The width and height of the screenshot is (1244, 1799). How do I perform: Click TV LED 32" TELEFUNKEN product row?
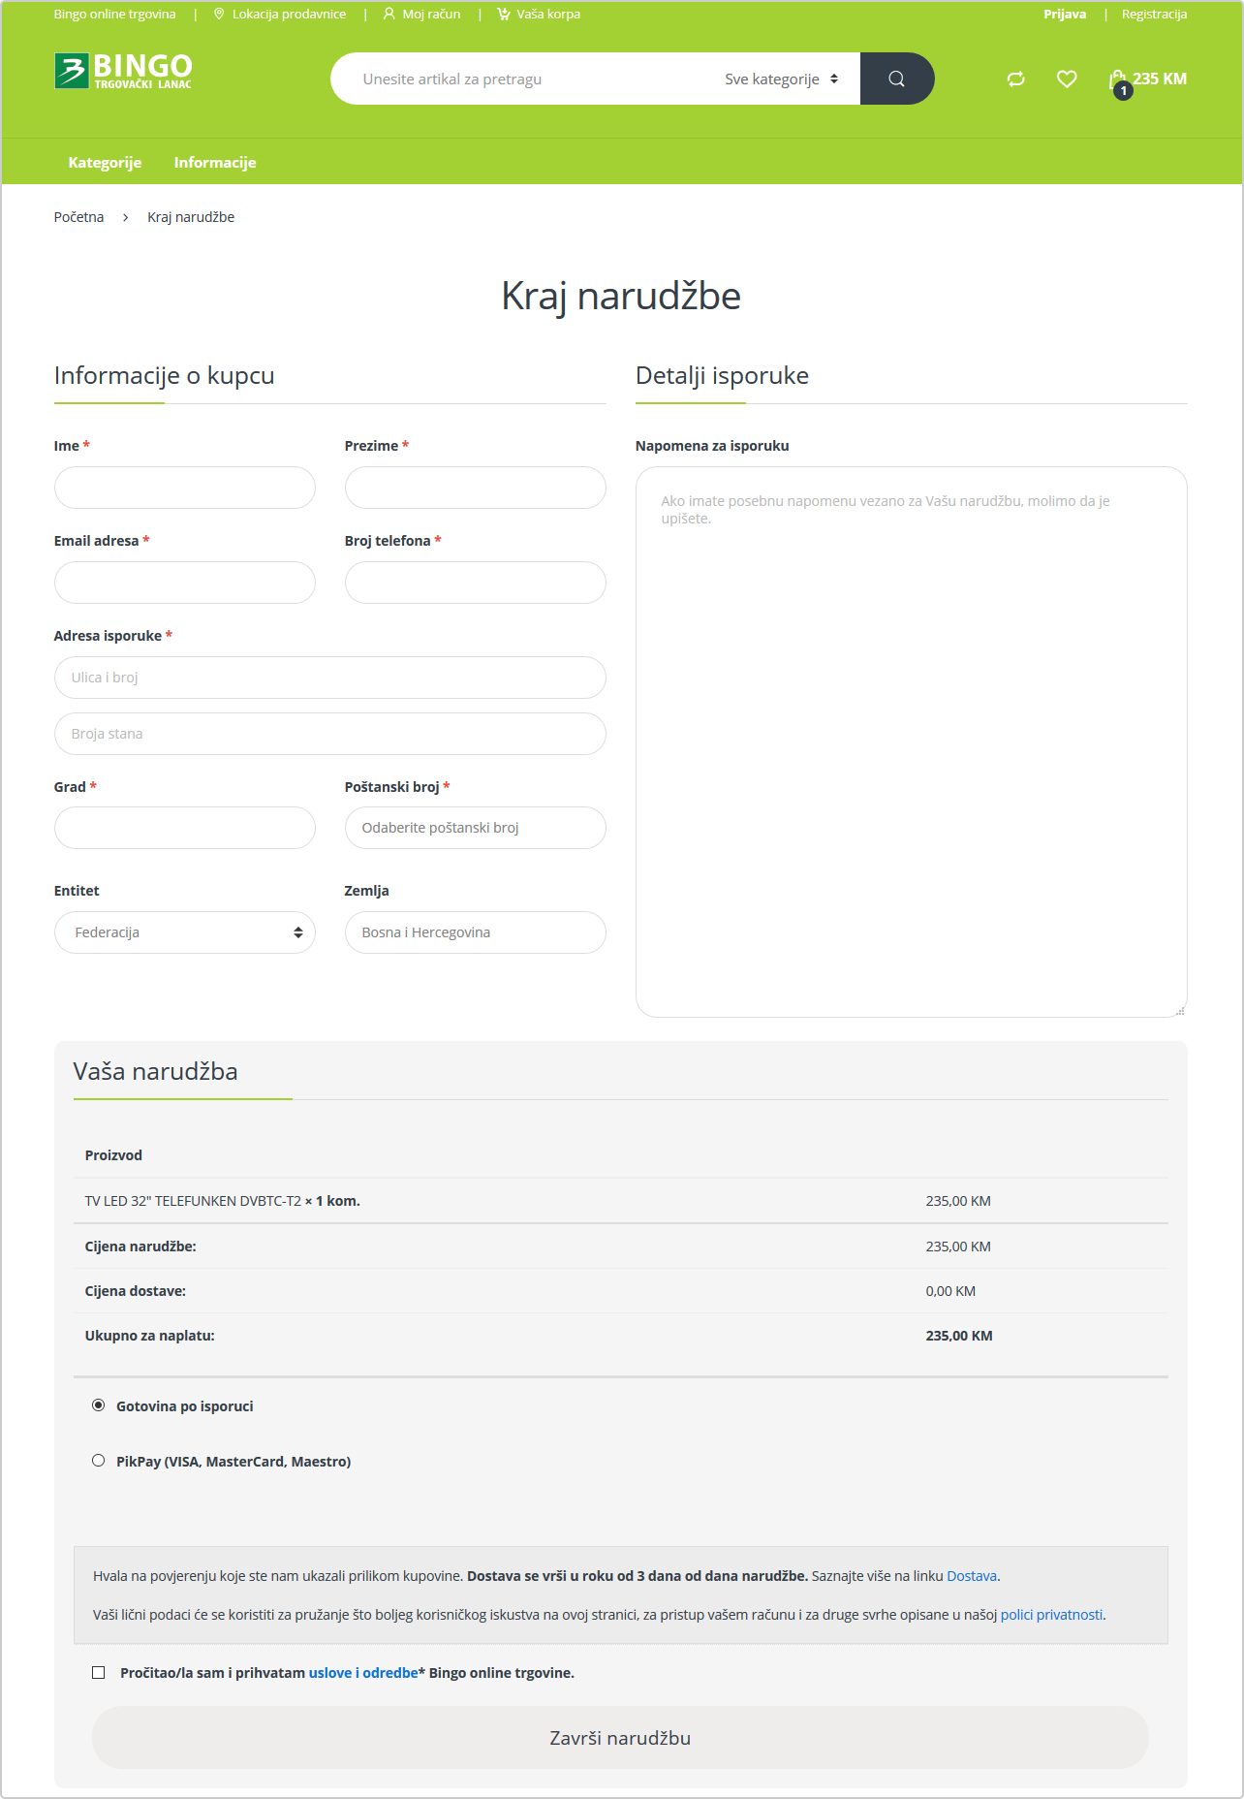(621, 1201)
